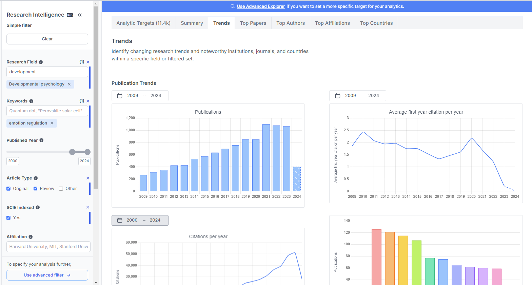The height and width of the screenshot is (285, 532).
Task: Clear the Keywords filter with X
Action: (88, 101)
